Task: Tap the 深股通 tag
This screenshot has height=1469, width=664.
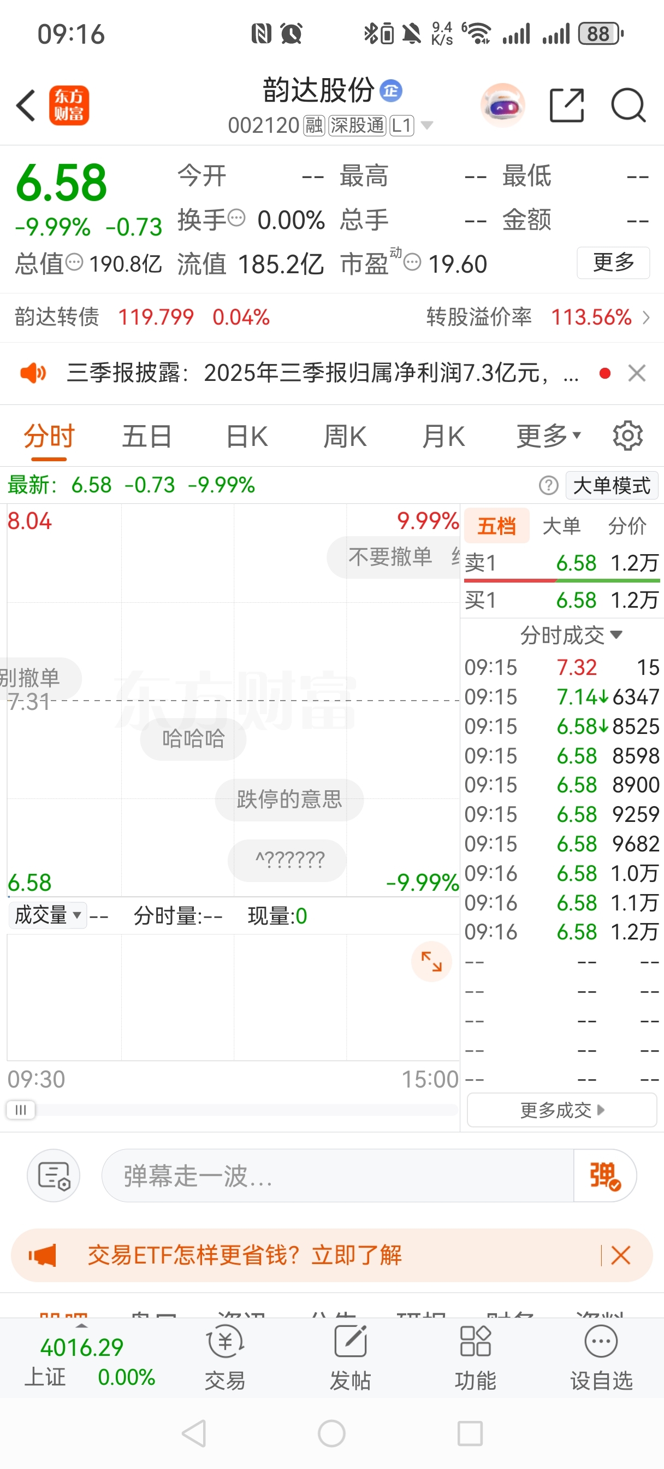Action: (357, 125)
